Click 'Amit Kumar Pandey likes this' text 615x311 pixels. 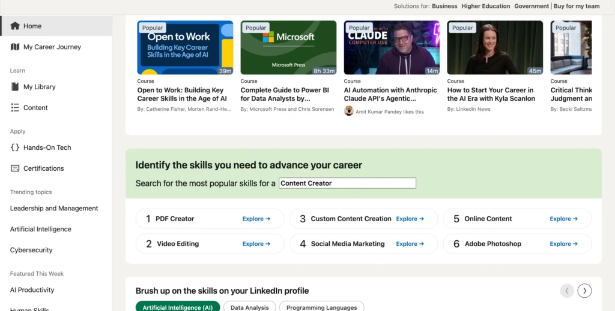tap(389, 111)
